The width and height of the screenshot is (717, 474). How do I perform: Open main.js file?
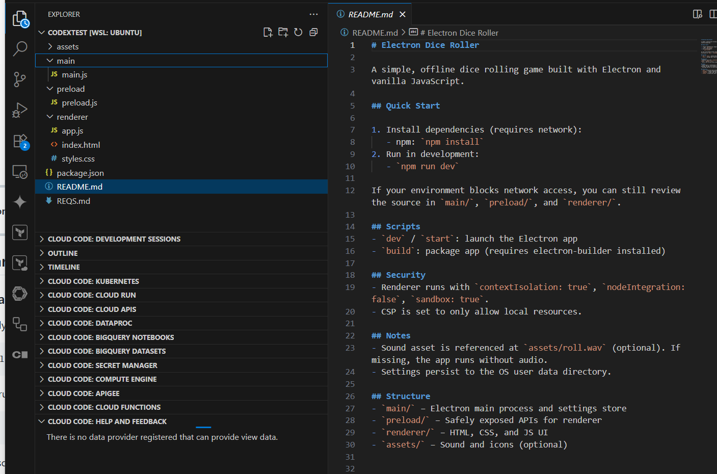click(x=181, y=74)
